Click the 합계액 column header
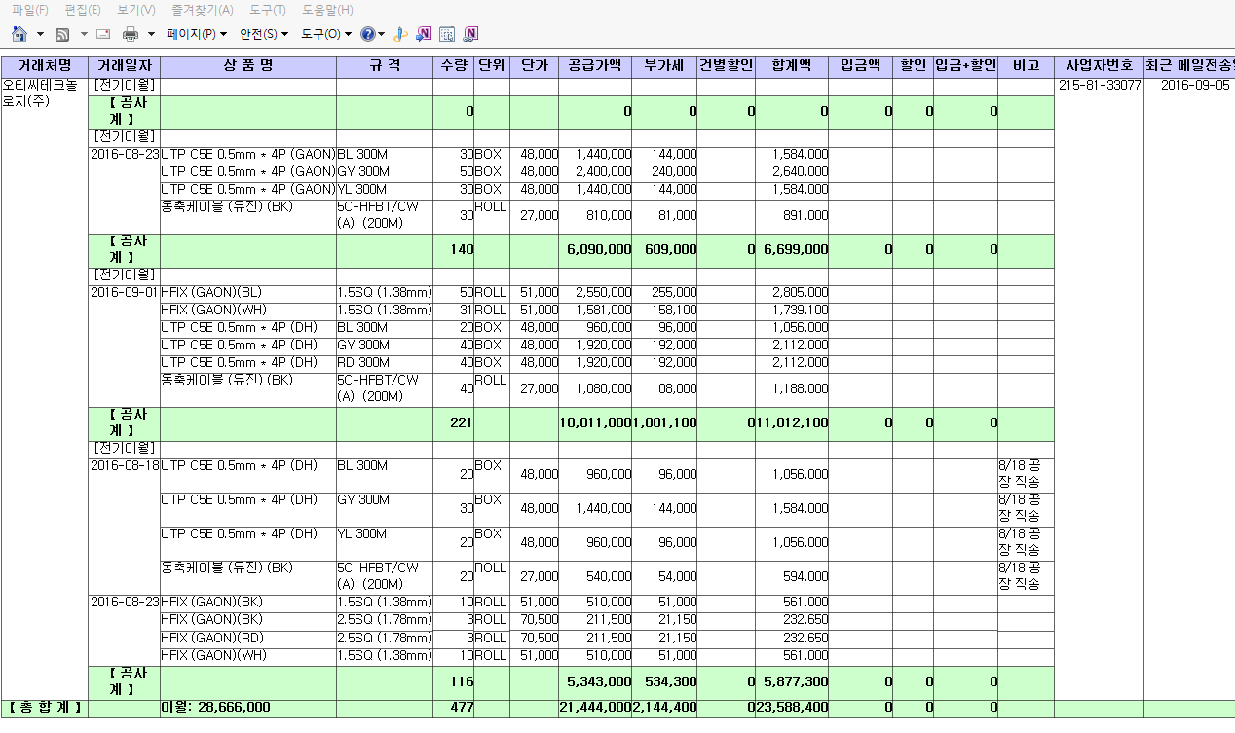 click(x=792, y=66)
